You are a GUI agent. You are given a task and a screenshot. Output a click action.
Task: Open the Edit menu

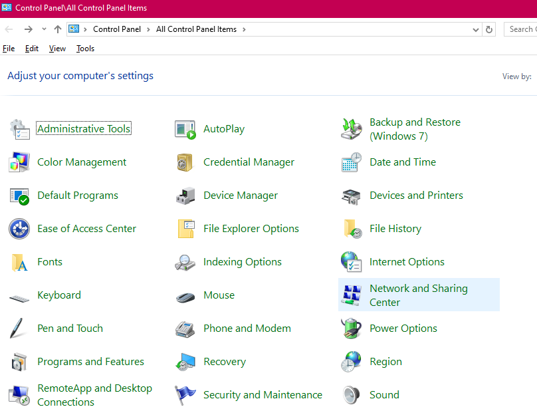tap(32, 49)
